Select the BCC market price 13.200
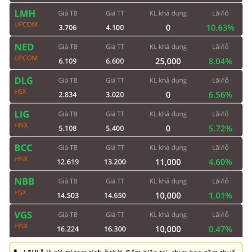Screen dimensions: 252x252 (x=115, y=162)
